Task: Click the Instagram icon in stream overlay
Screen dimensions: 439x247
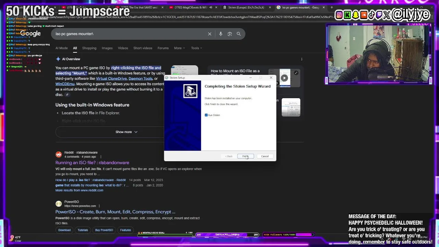Action: [339, 15]
